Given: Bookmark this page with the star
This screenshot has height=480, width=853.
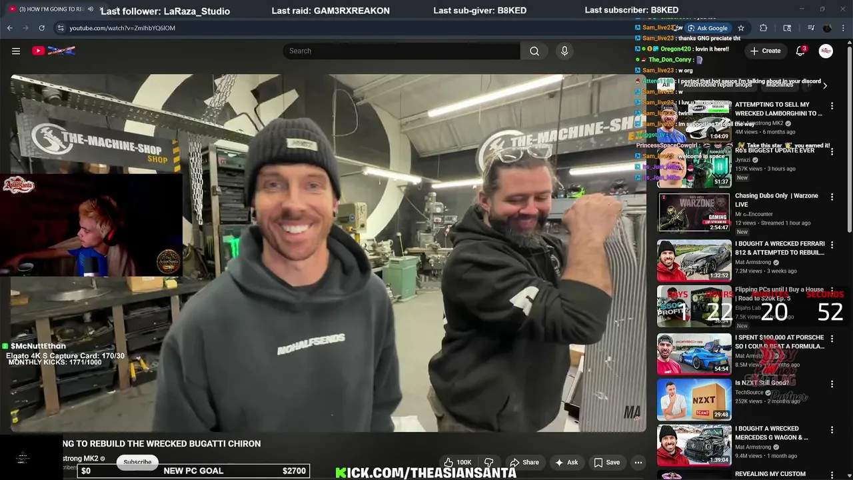Looking at the screenshot, I should pos(741,28).
